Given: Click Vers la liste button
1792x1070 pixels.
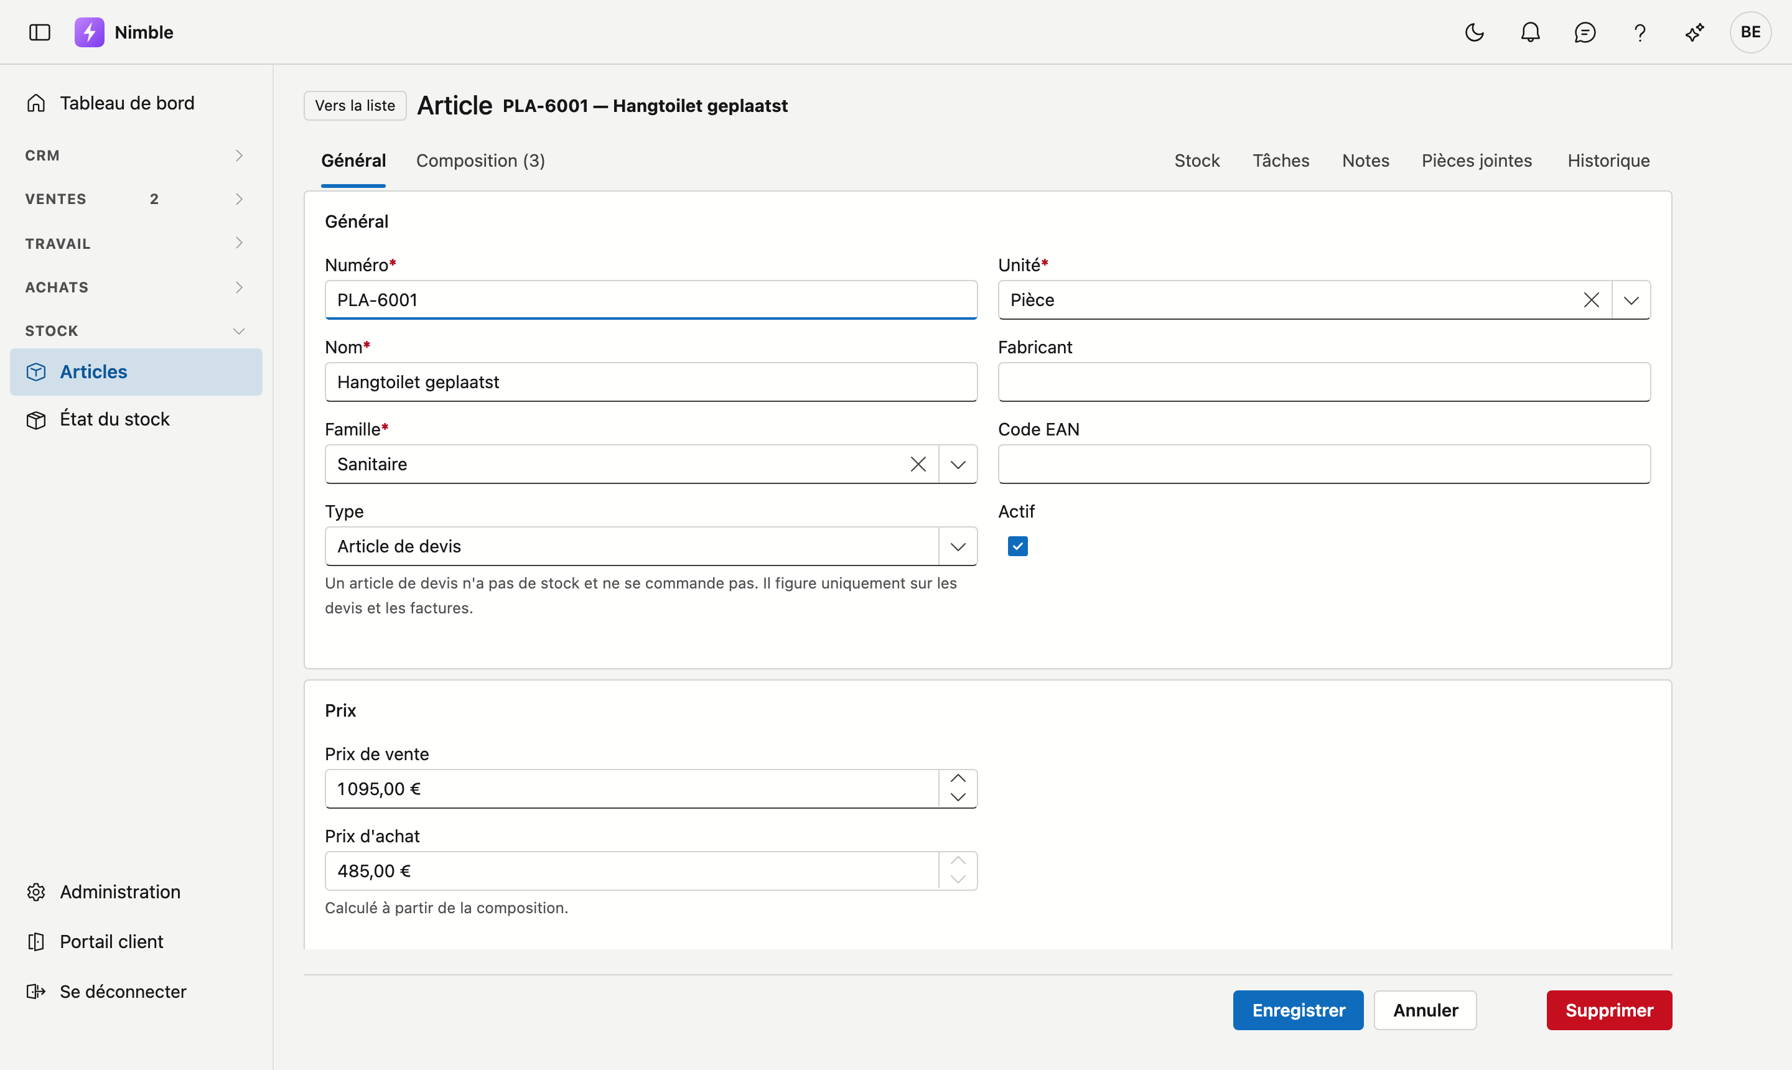Looking at the screenshot, I should pos(355,105).
